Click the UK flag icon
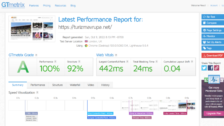 coord(86,41)
